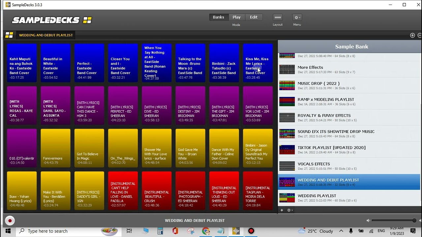Adjust the master volume slider
Image resolution: width=422 pixels, height=237 pixels.
click(x=394, y=221)
